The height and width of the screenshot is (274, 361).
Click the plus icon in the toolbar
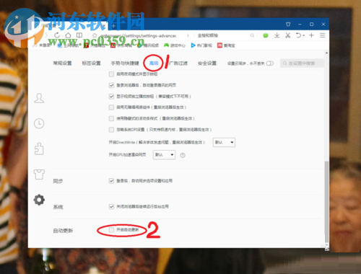(x=311, y=35)
